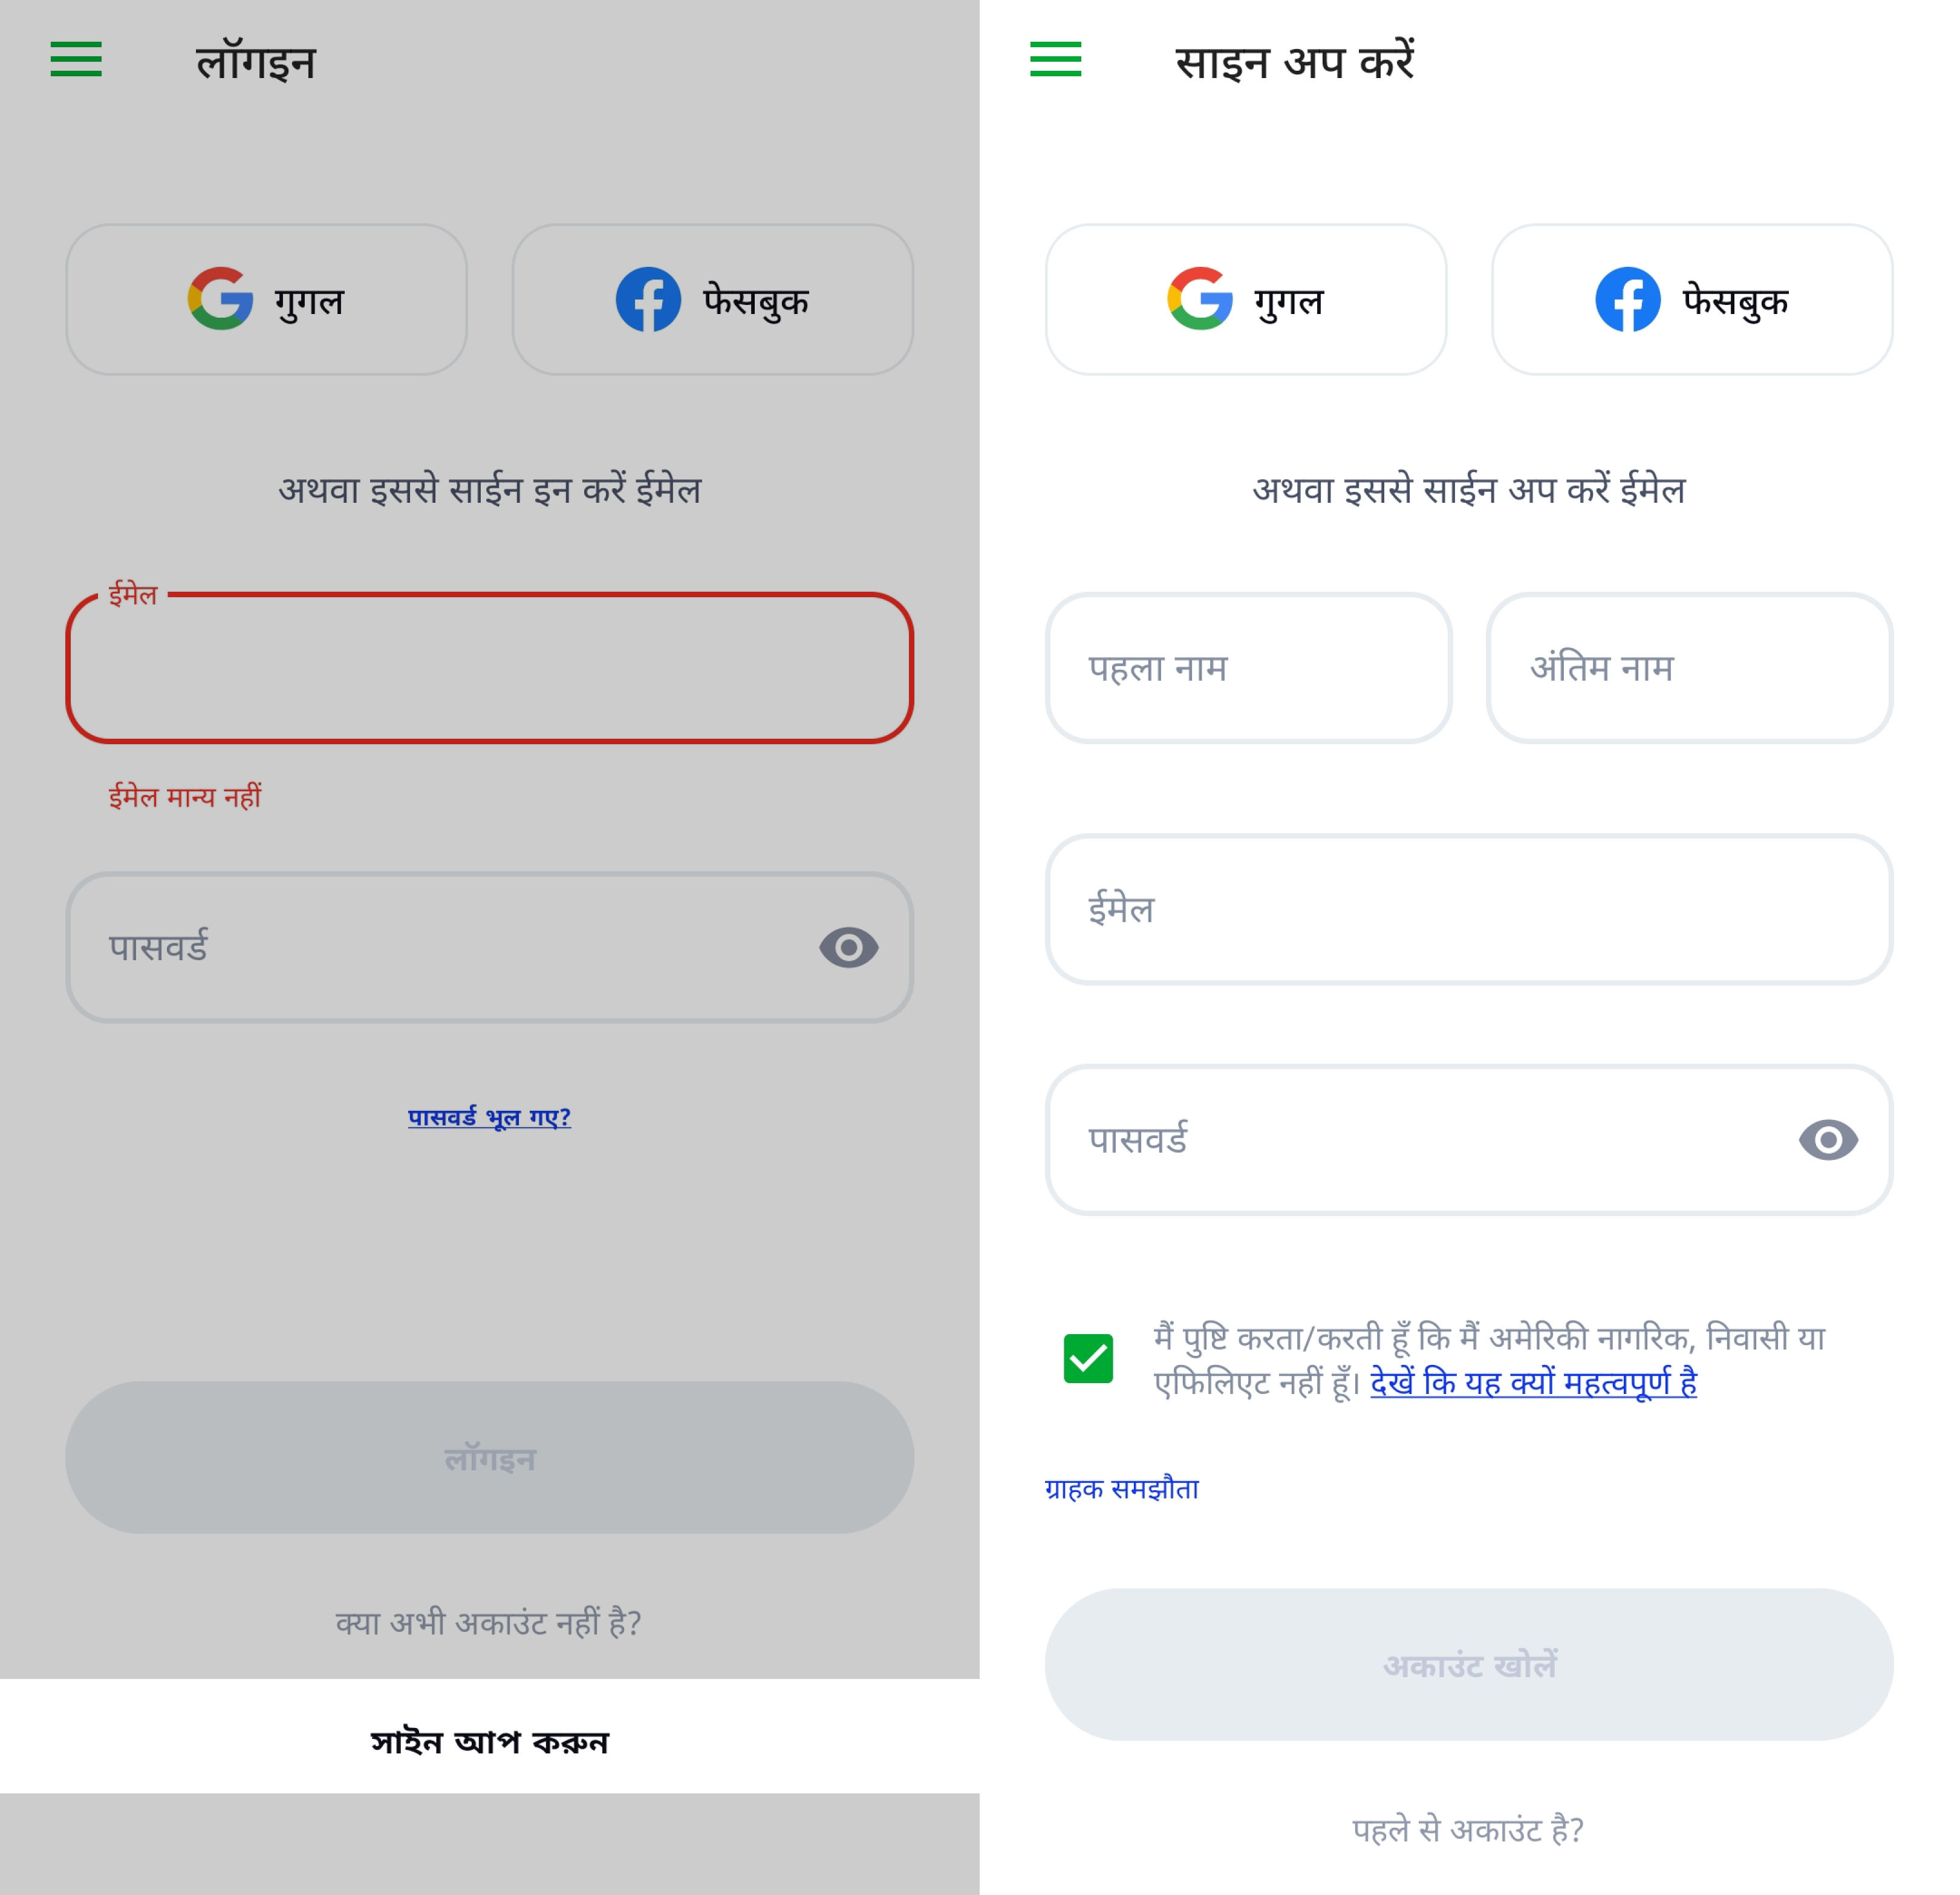Show password using sign up eye icon
The image size is (1960, 1895).
click(x=1829, y=1139)
